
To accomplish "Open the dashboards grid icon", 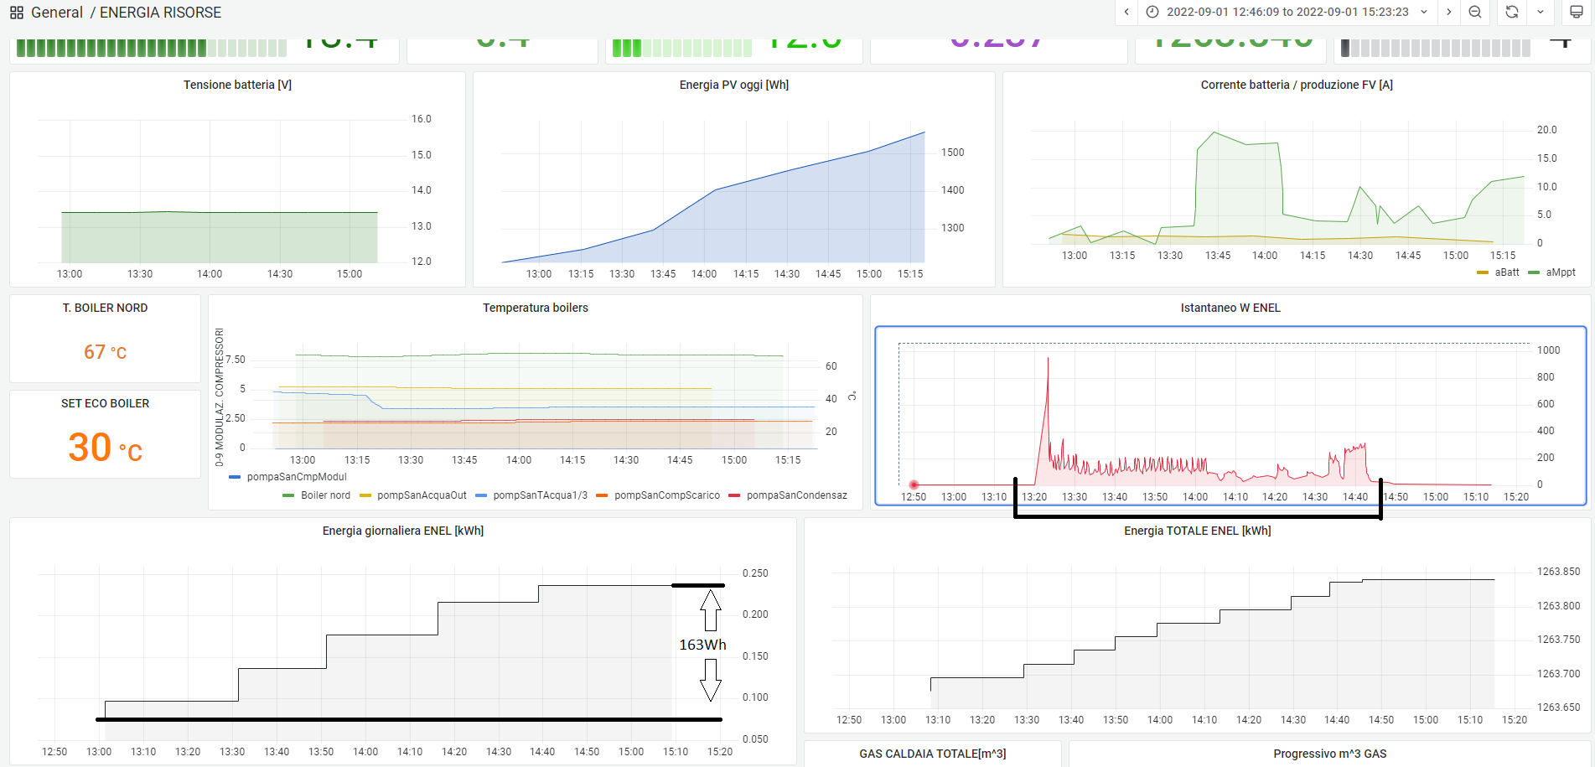I will (17, 13).
